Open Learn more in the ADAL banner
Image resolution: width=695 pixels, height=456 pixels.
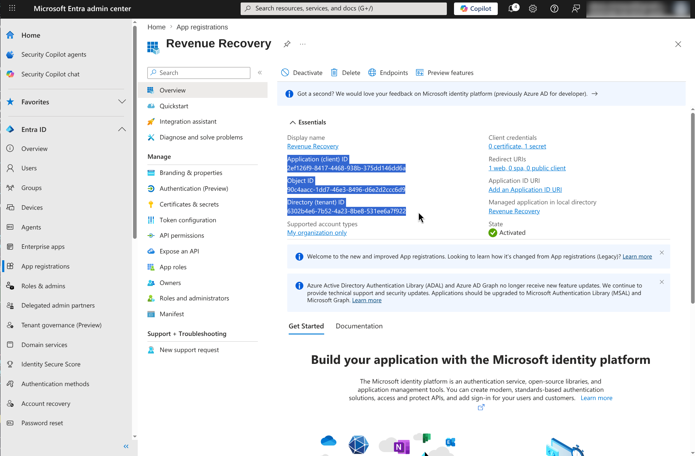click(367, 300)
